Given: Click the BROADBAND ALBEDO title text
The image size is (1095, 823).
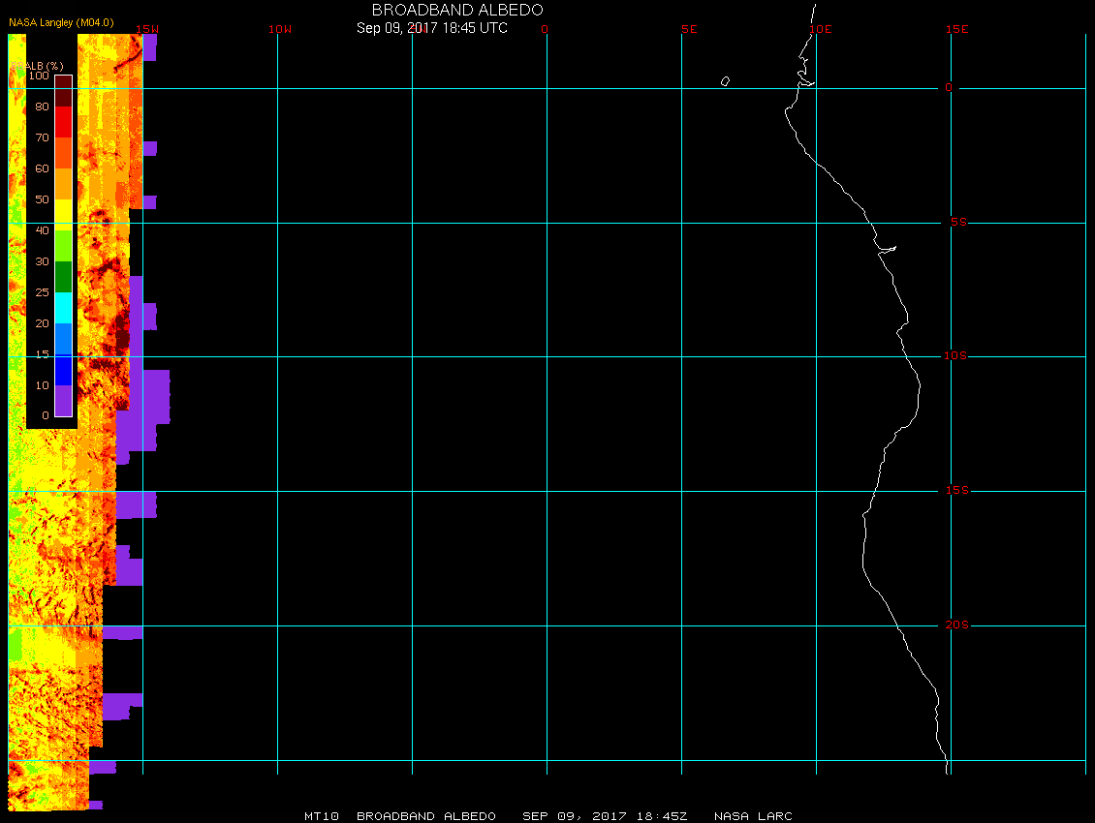Looking at the screenshot, I should tap(457, 10).
